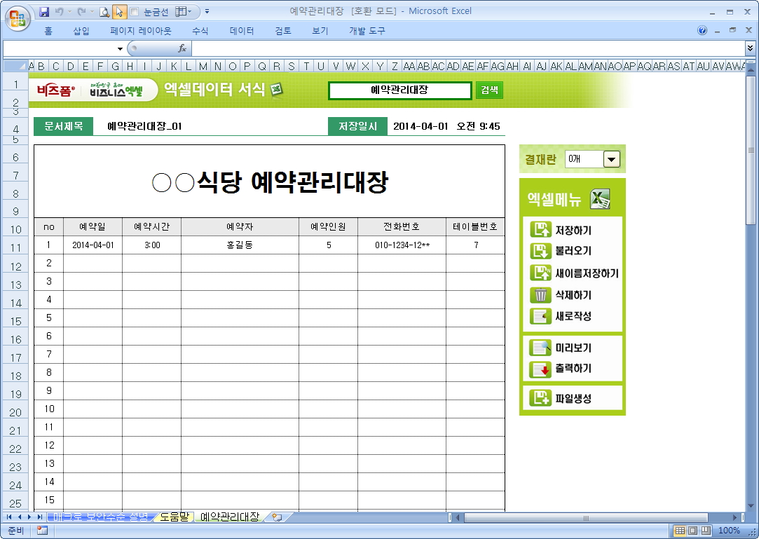Toggle the 눈금선 gridlines checkbox
Viewport: 759px width, 539px height.
click(x=135, y=12)
